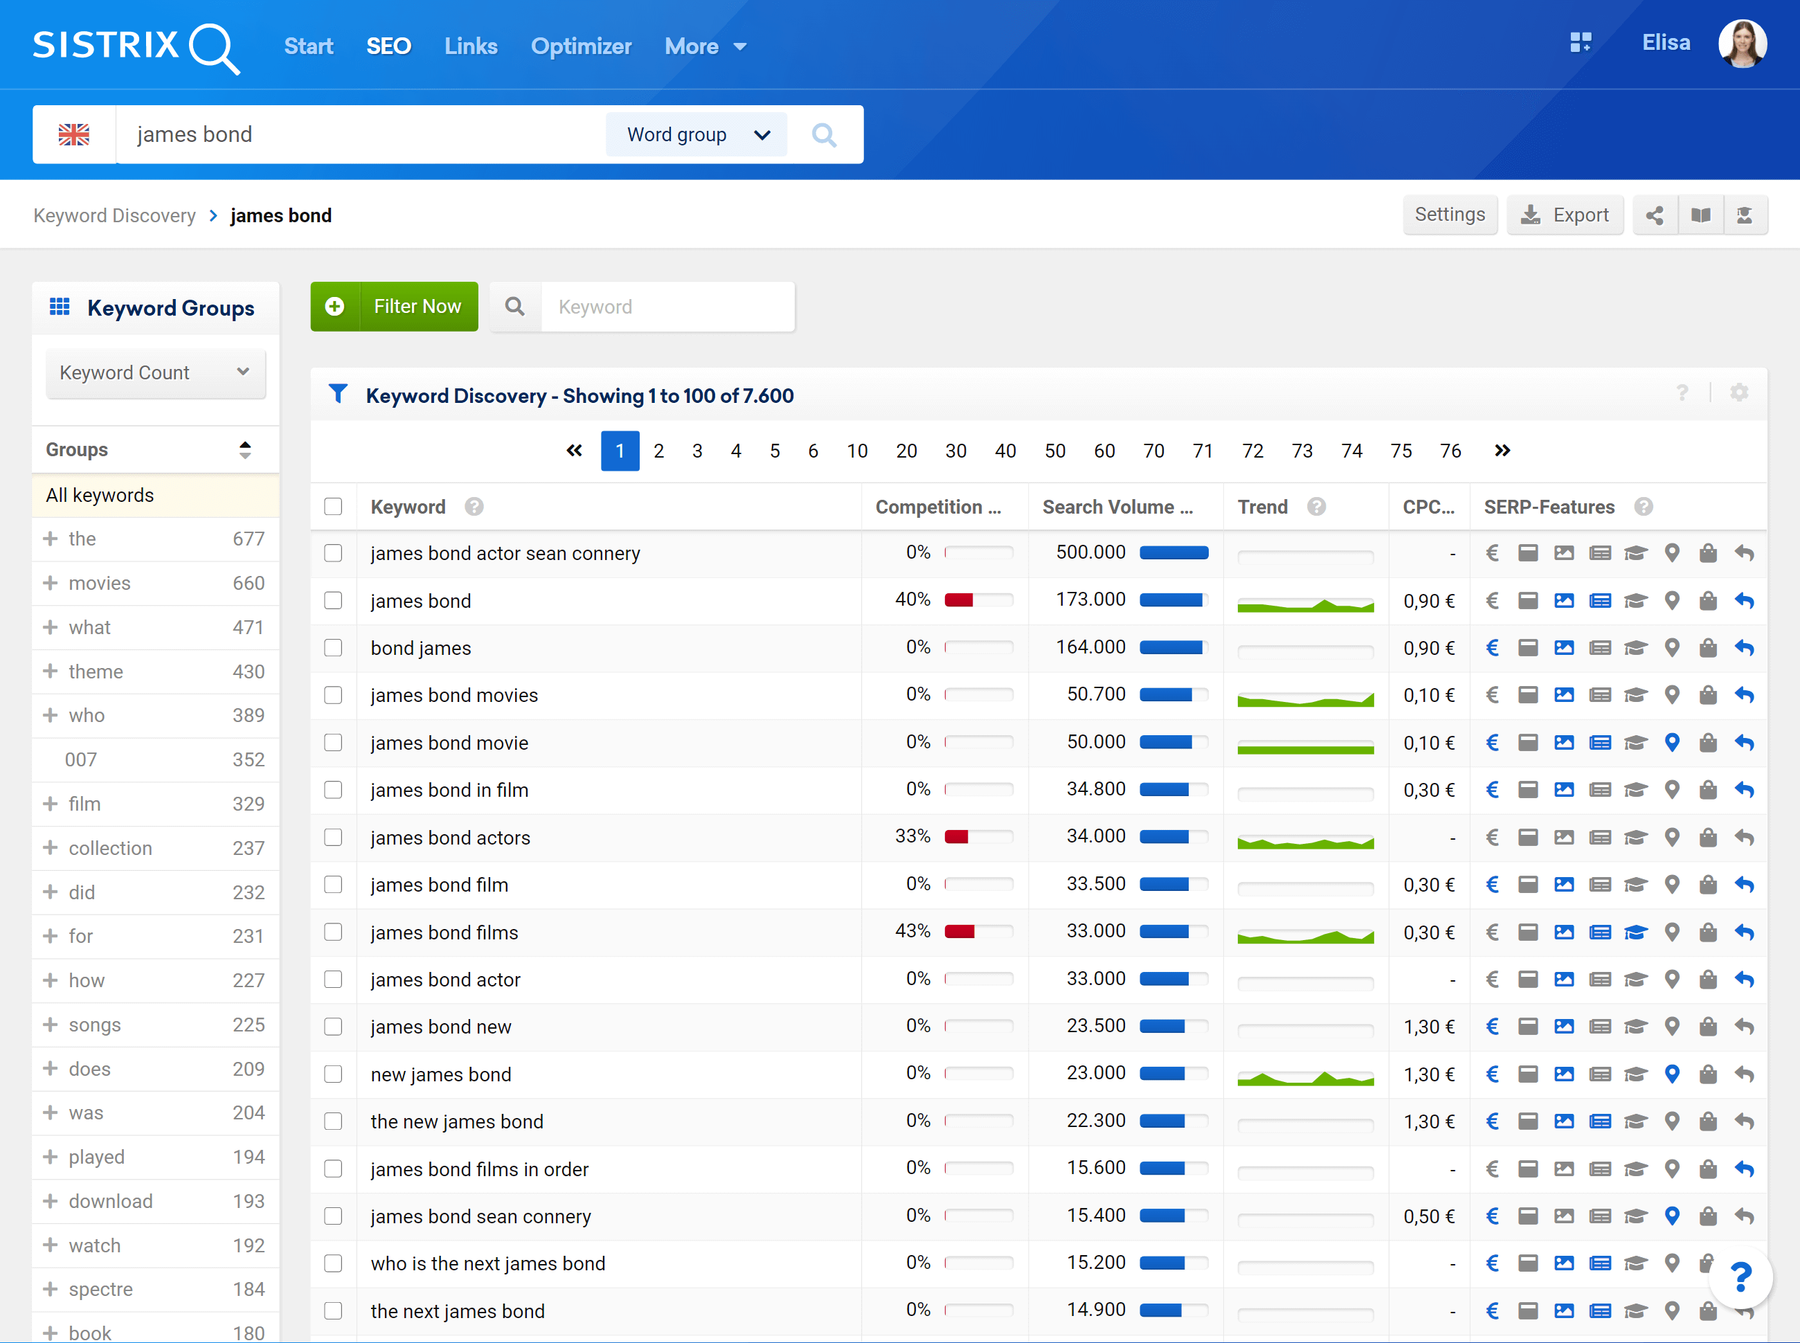Click the share icon in top toolbar
This screenshot has width=1800, height=1343.
click(x=1655, y=215)
